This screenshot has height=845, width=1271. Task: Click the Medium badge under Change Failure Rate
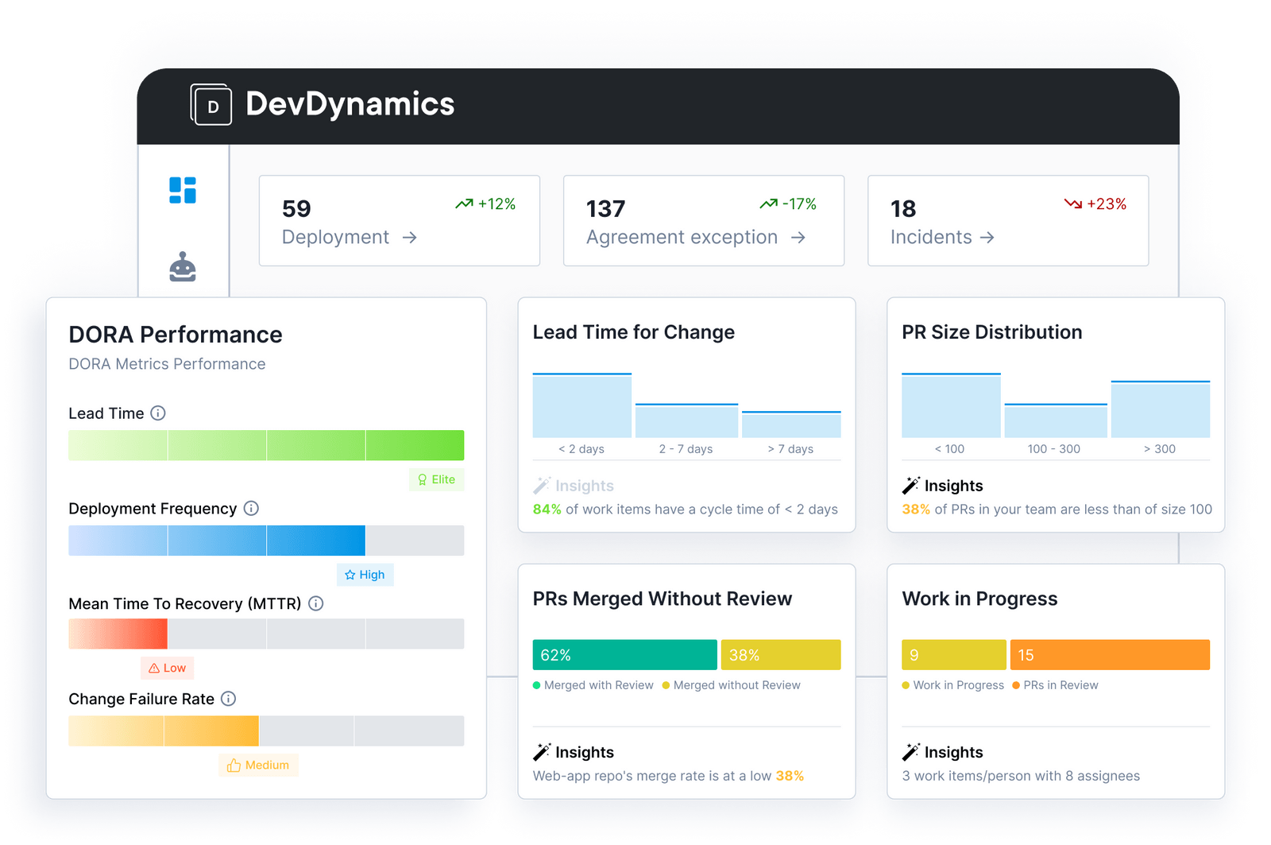pyautogui.click(x=258, y=765)
